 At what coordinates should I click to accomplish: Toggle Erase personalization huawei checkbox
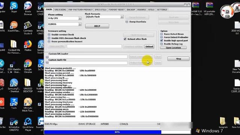pyautogui.click(x=49, y=41)
